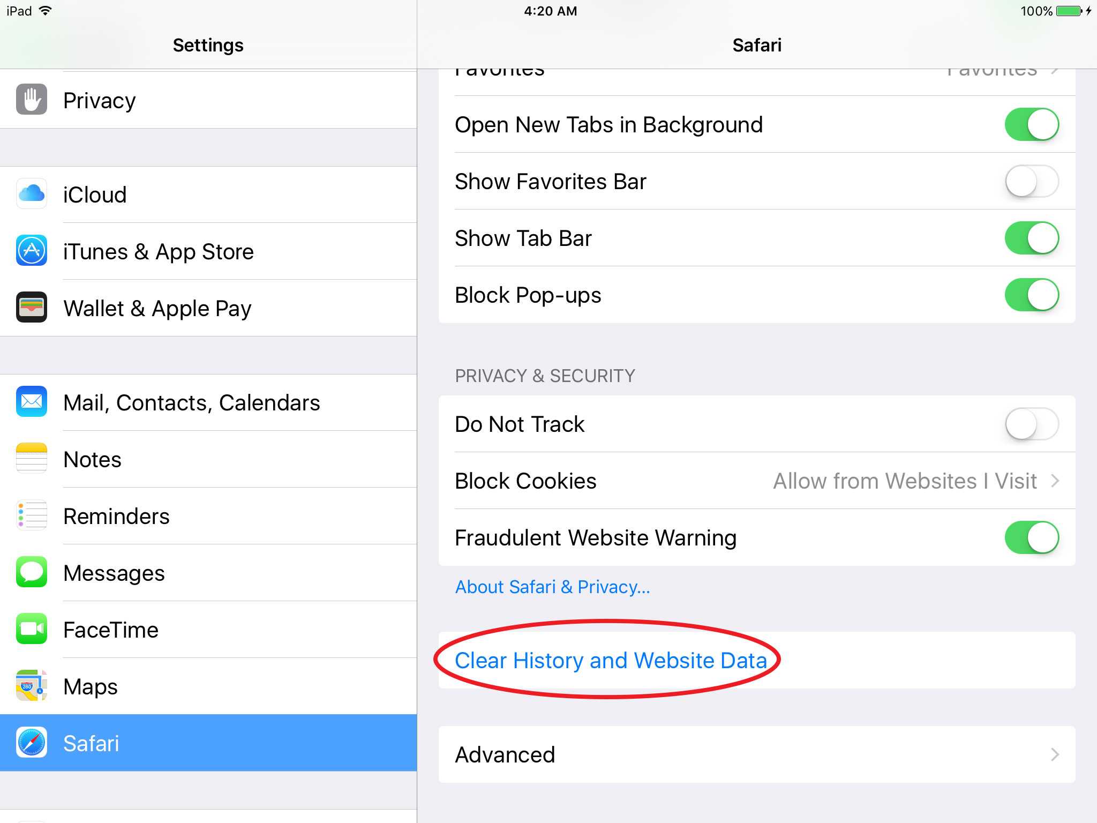Viewport: 1097px width, 823px height.
Task: Toggle Open New Tabs in Background
Action: (1029, 124)
